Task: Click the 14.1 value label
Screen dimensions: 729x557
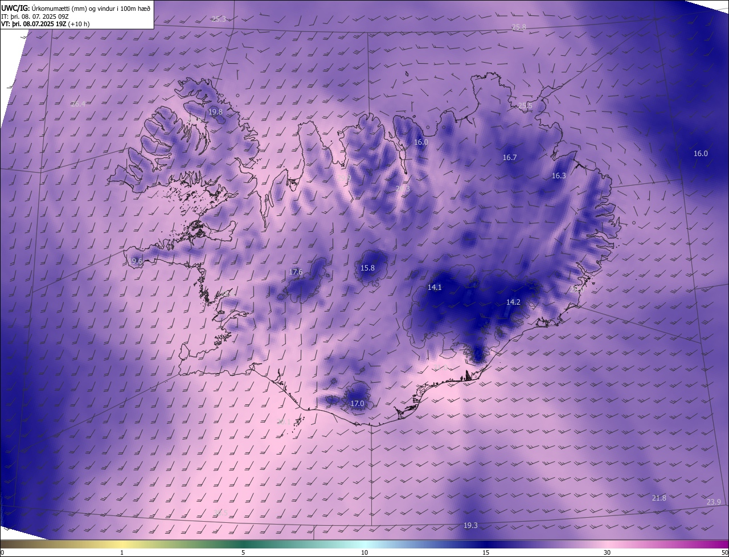Action: coord(435,288)
